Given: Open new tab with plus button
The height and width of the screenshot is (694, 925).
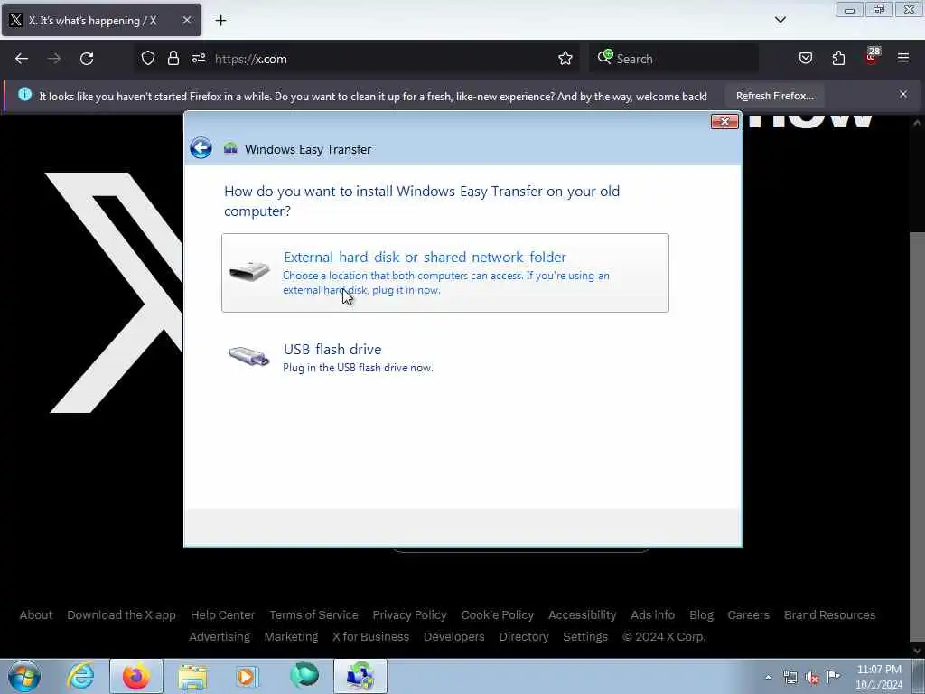Looking at the screenshot, I should 220,21.
